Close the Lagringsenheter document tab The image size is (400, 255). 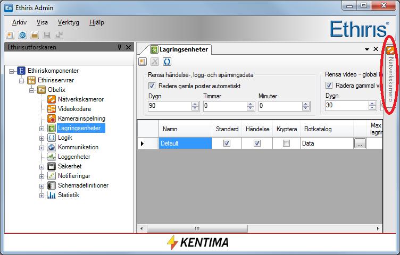tap(376, 49)
